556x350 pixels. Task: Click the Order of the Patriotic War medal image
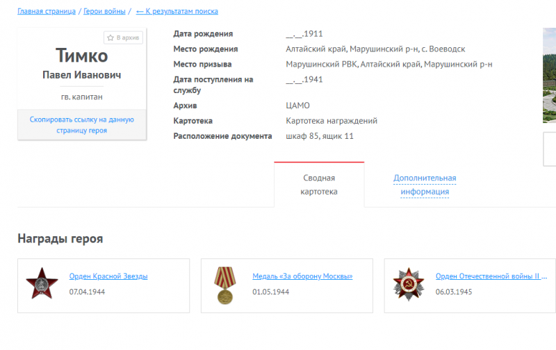click(409, 284)
